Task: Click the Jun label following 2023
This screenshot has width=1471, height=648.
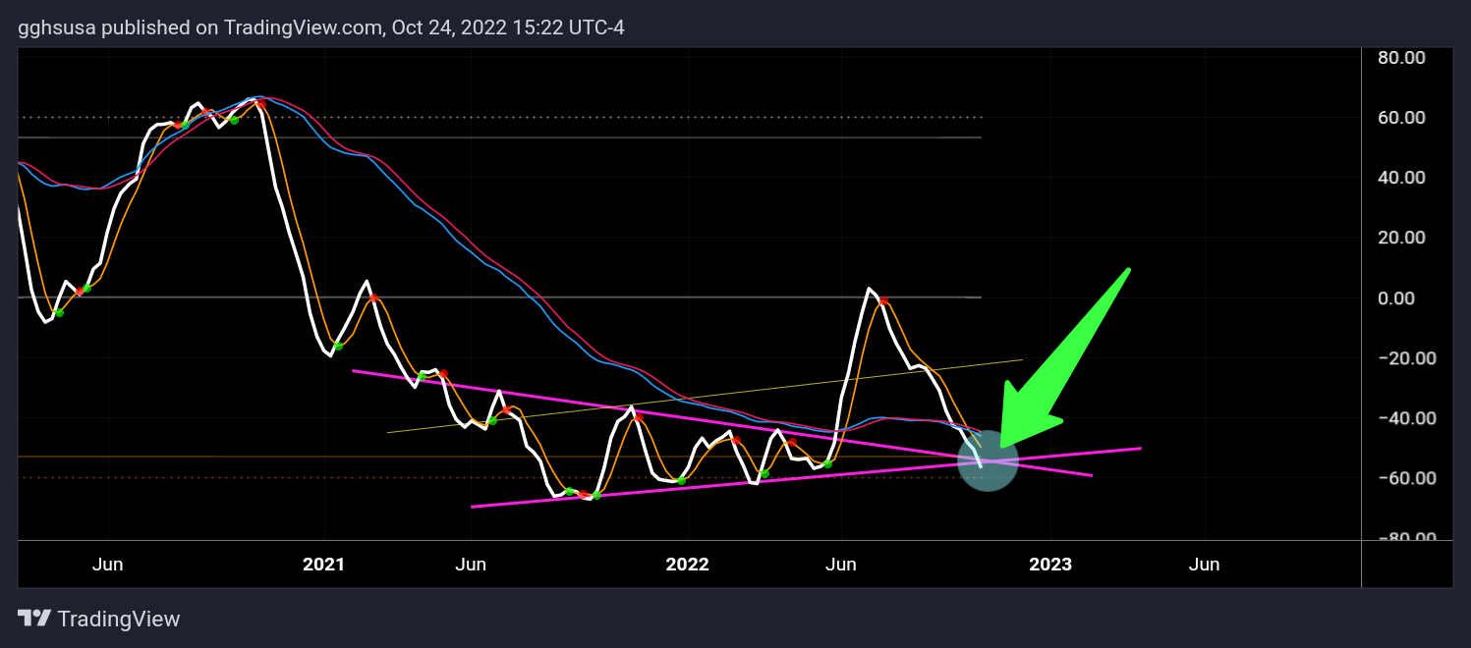Action: tap(1205, 565)
